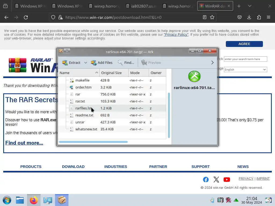This screenshot has height=206, width=275.
Task: Click the Start menu orb
Action: tap(7, 200)
